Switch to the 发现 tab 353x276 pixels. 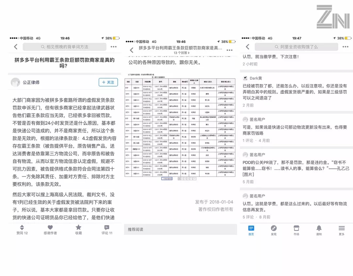click(274, 230)
